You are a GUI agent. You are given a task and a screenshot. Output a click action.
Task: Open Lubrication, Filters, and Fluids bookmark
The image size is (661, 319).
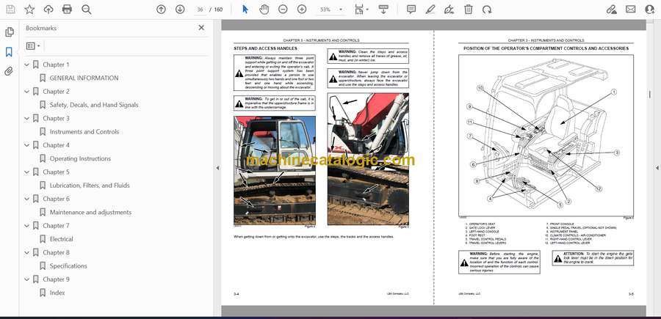click(90, 186)
